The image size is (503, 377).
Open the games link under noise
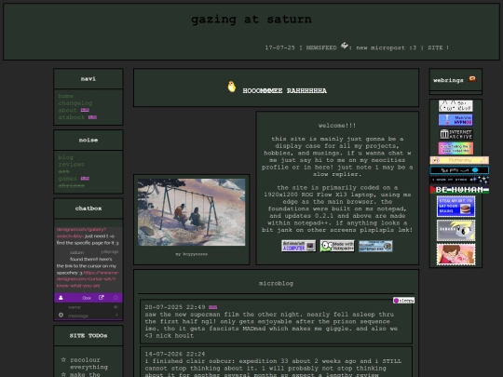click(67, 178)
